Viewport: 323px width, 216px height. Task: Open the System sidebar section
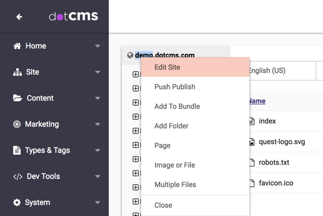point(54,202)
